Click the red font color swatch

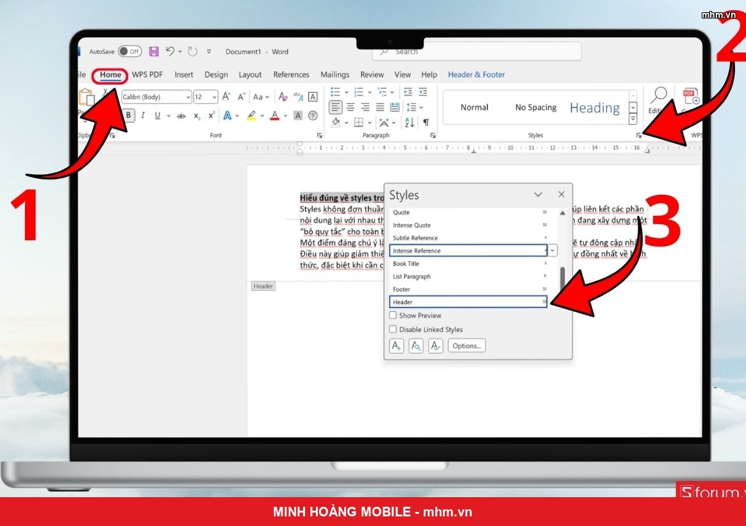274,115
